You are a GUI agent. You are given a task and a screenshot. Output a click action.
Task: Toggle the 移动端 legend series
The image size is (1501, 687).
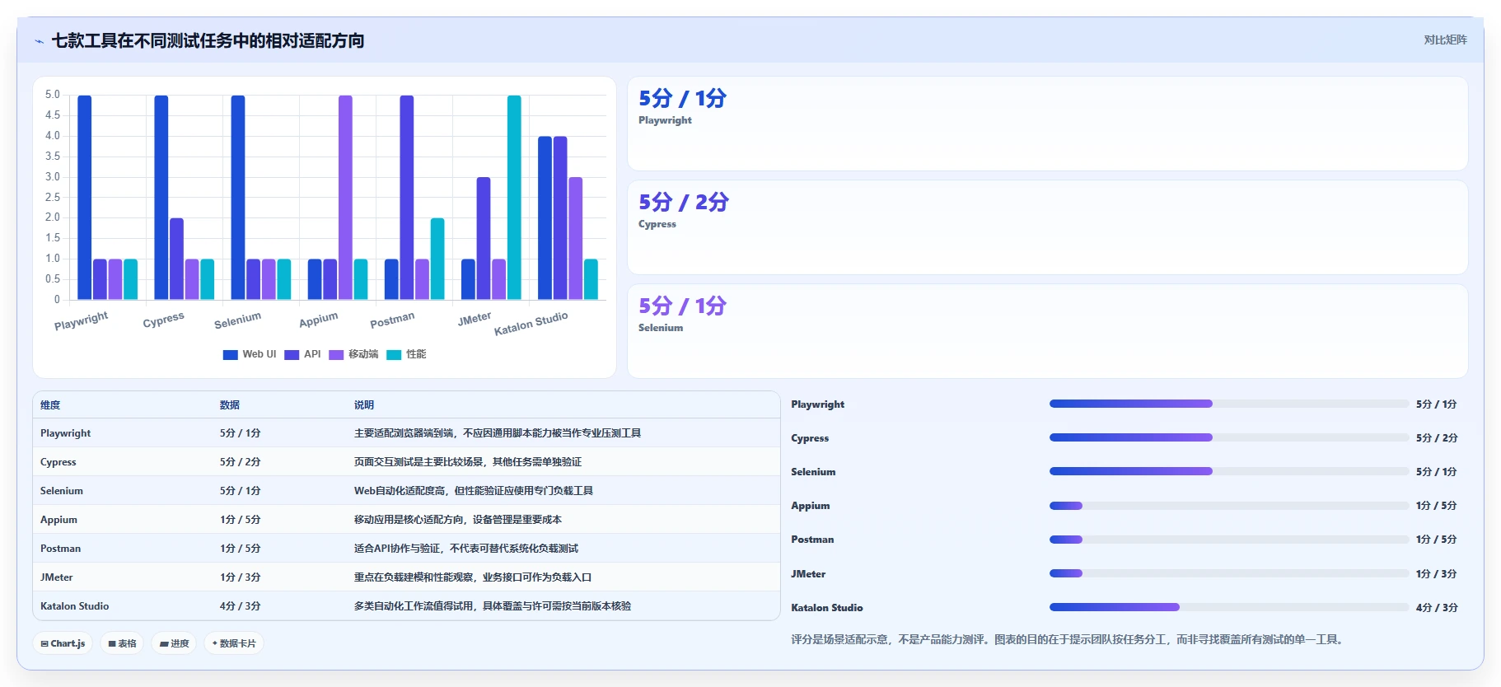pos(353,354)
